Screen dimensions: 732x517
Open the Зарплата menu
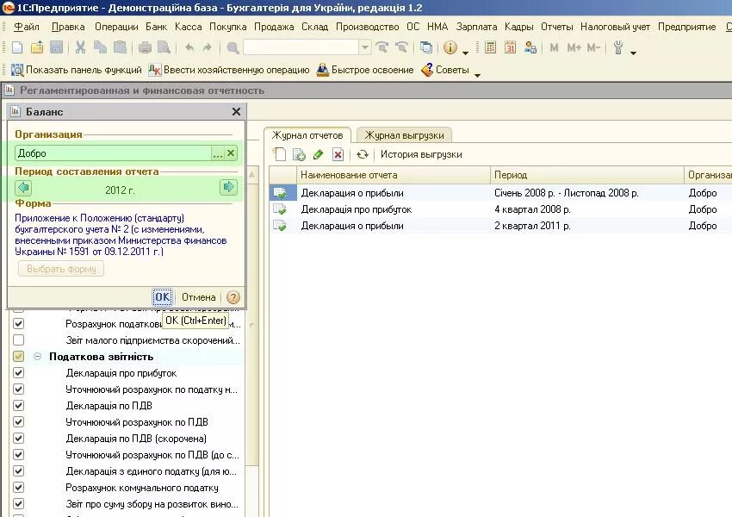coord(476,27)
